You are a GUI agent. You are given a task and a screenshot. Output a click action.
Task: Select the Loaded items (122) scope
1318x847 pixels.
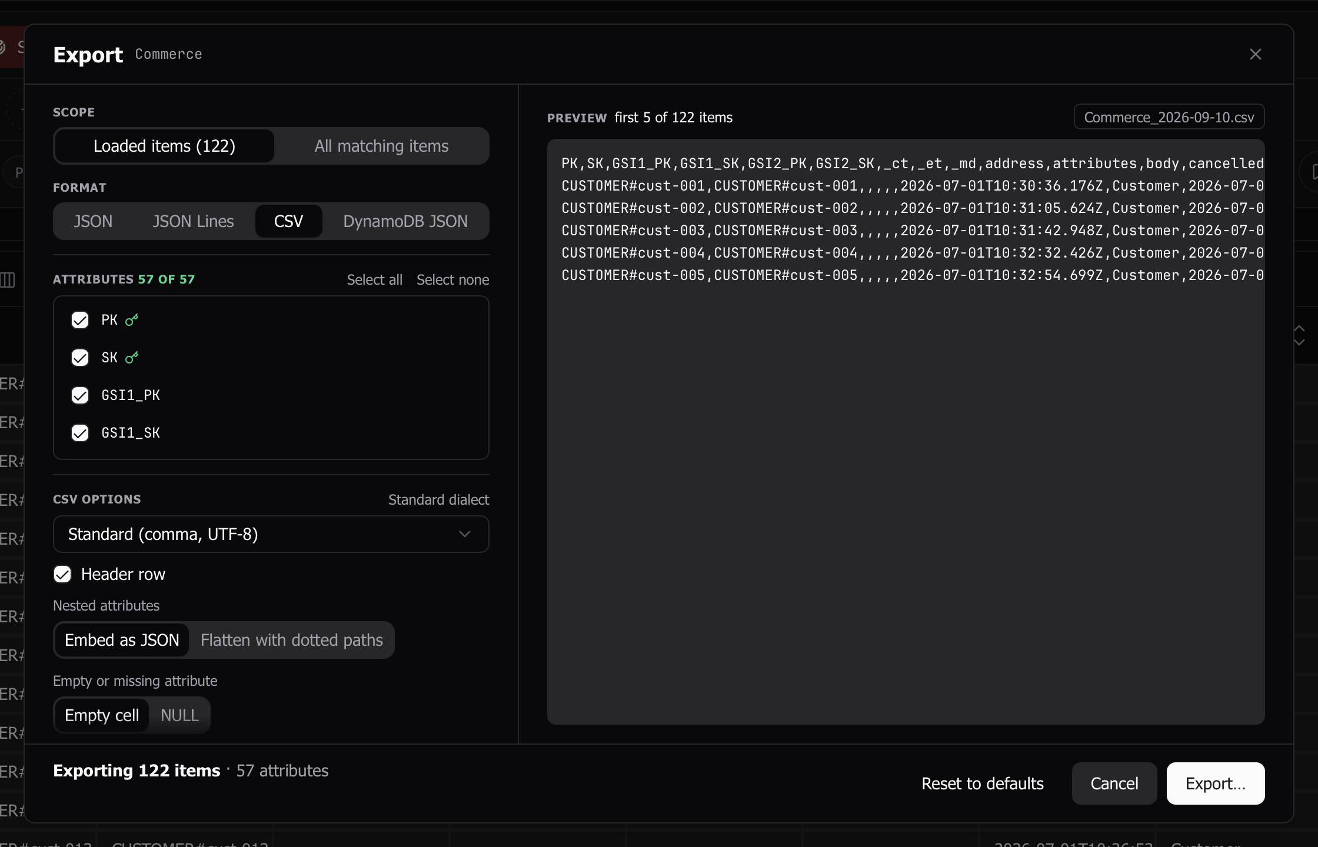[164, 146]
